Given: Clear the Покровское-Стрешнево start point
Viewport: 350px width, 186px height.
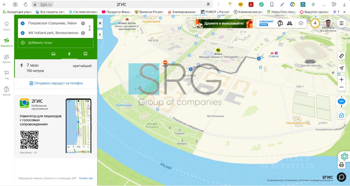Looking at the screenshot, I should (x=83, y=23).
